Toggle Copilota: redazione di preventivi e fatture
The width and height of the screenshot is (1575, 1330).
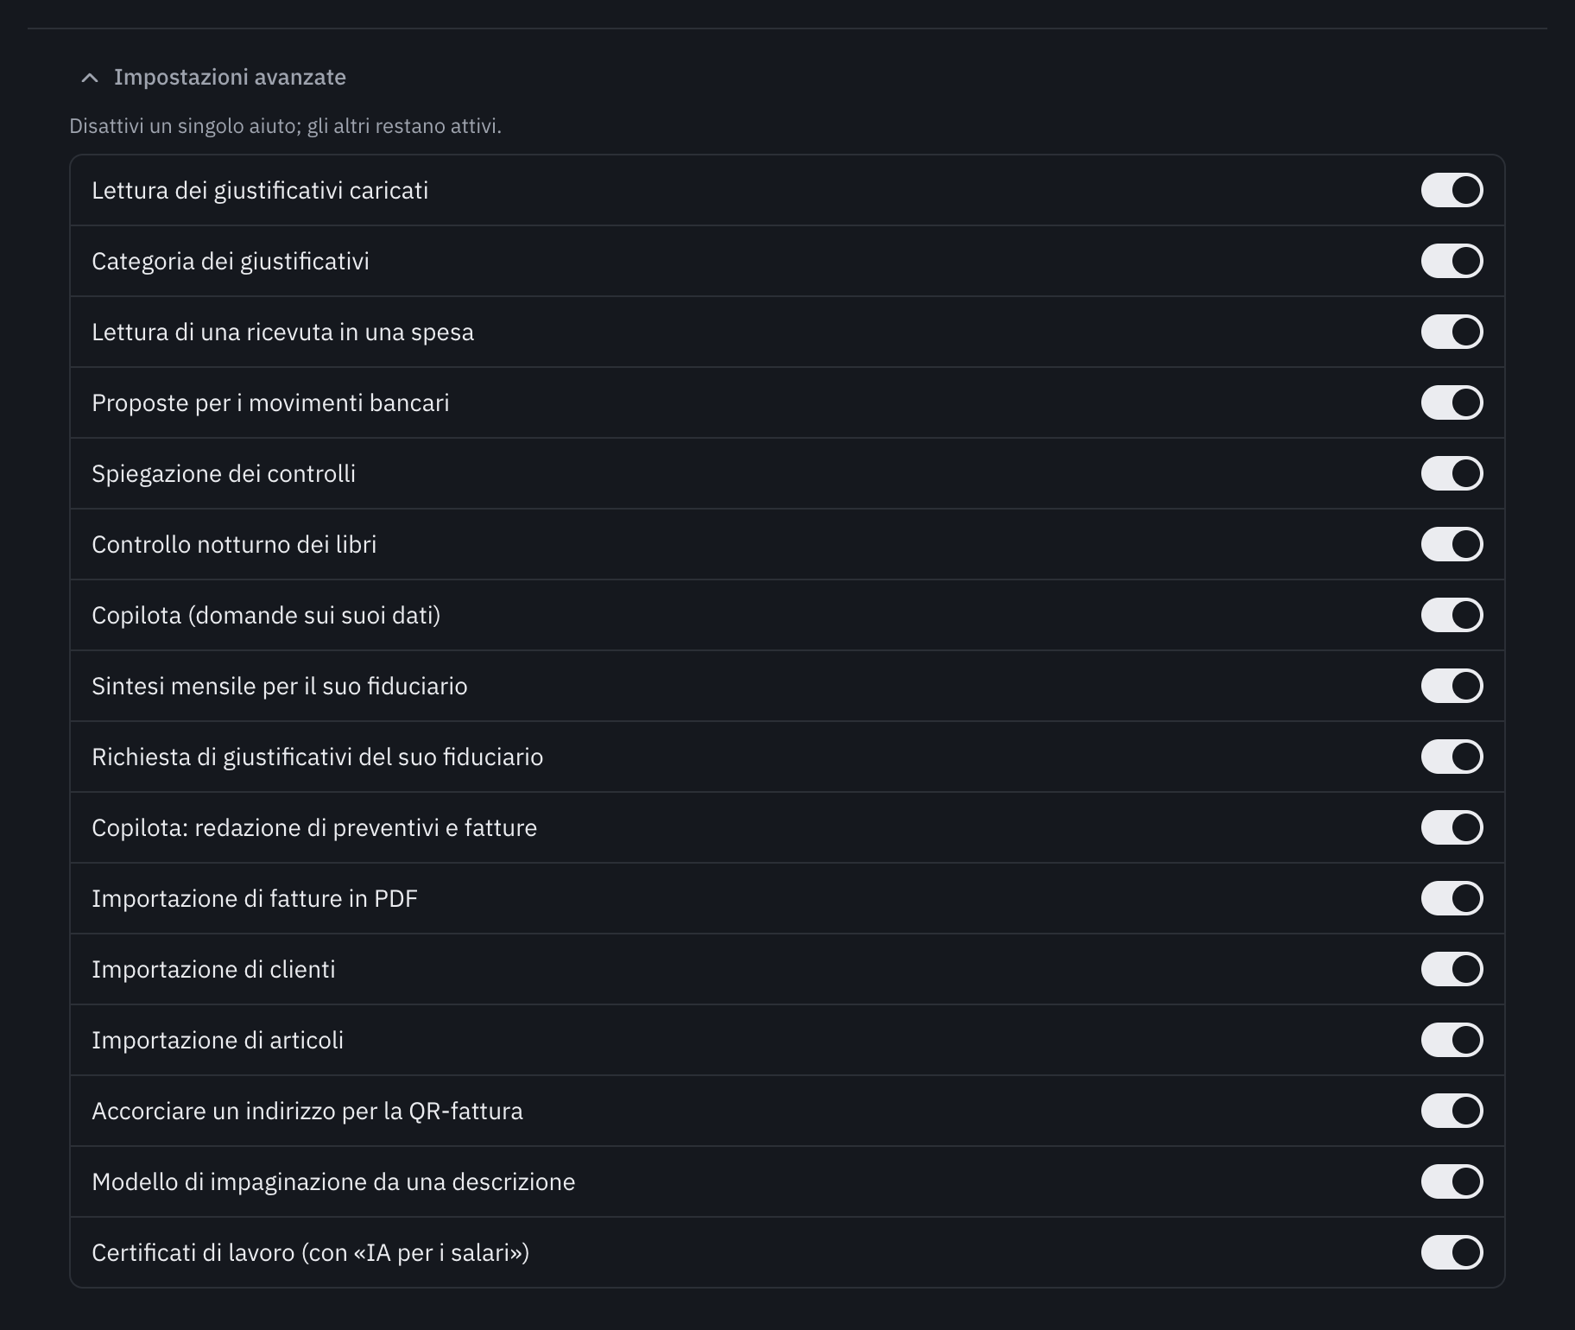point(1452,827)
